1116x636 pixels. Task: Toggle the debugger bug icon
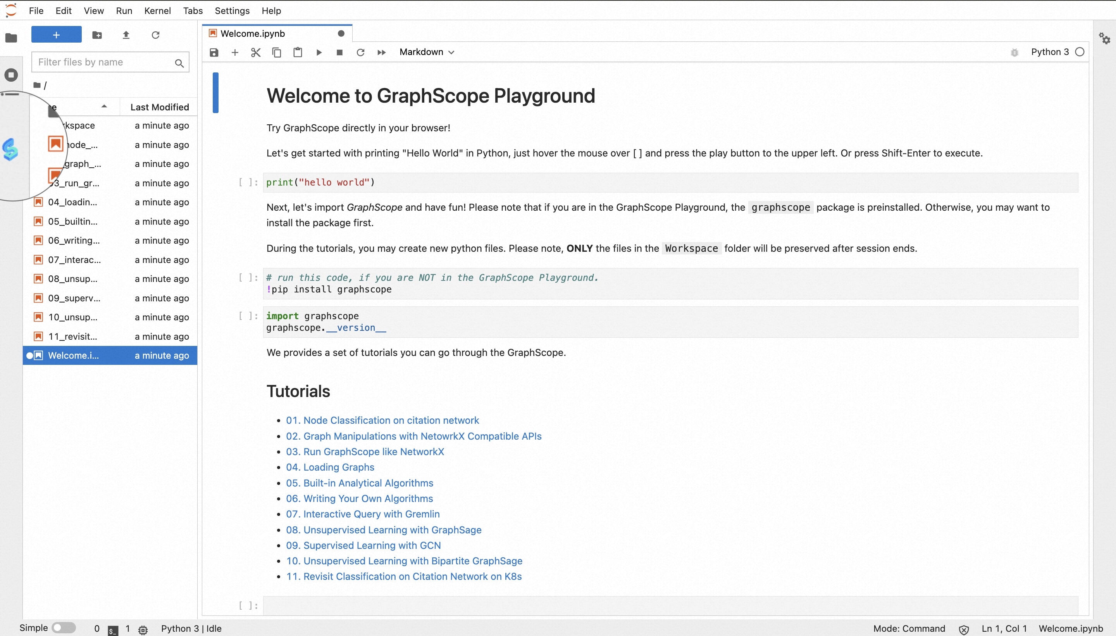(x=1014, y=52)
